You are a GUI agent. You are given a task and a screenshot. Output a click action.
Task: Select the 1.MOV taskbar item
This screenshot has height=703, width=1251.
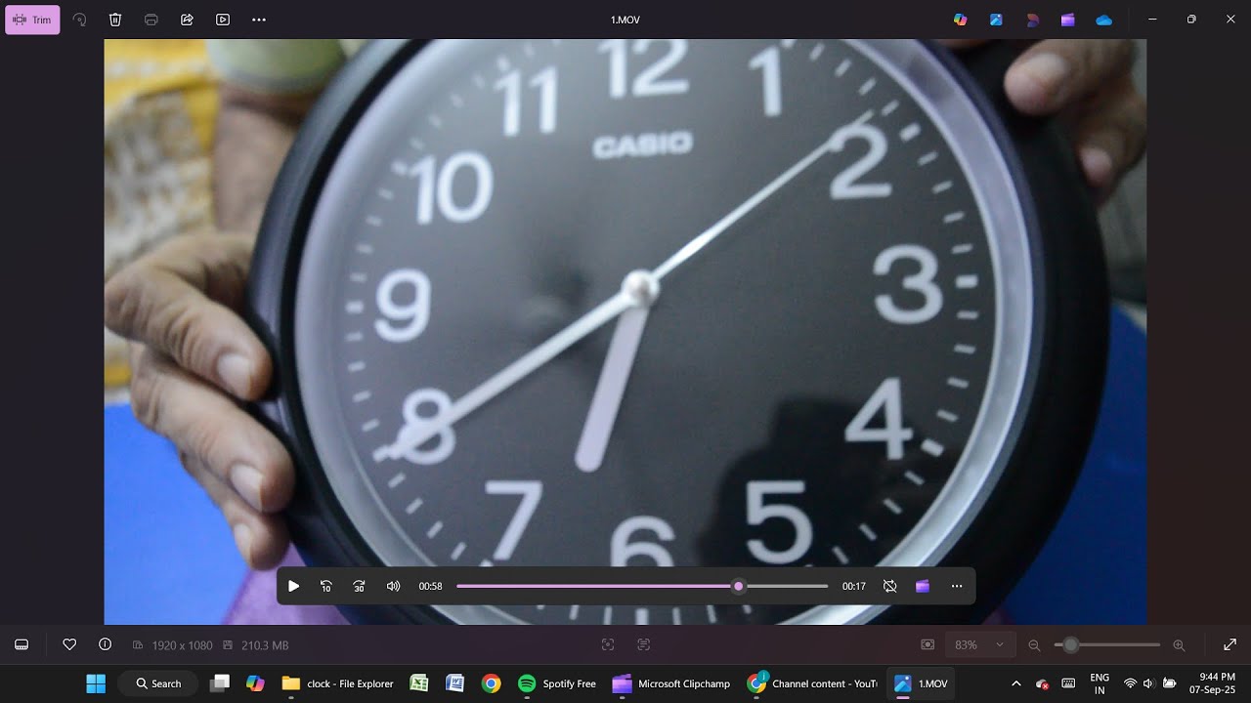pos(921,683)
